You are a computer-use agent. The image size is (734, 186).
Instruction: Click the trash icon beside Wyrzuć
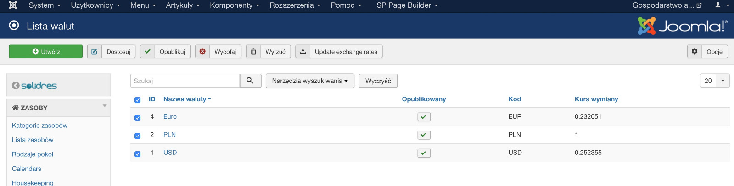[253, 52]
